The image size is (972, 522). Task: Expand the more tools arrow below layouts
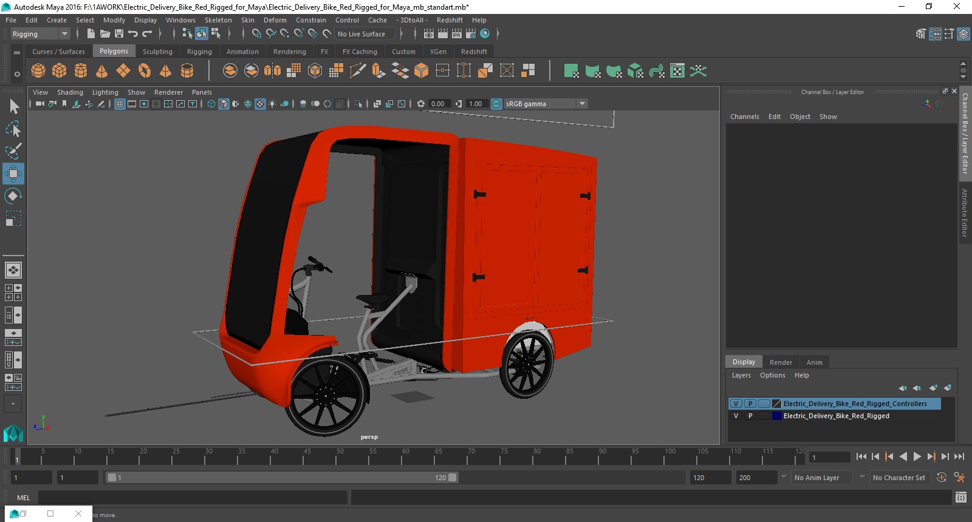click(x=13, y=404)
